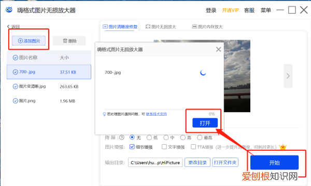Switch to 图片无损放大 tab

161,26
